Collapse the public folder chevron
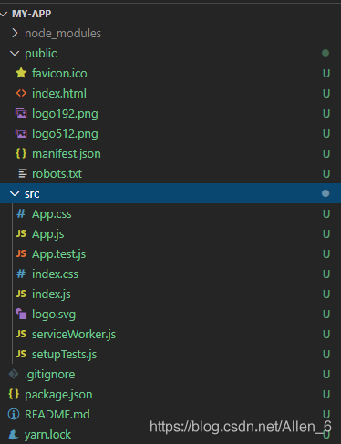 (x=15, y=54)
